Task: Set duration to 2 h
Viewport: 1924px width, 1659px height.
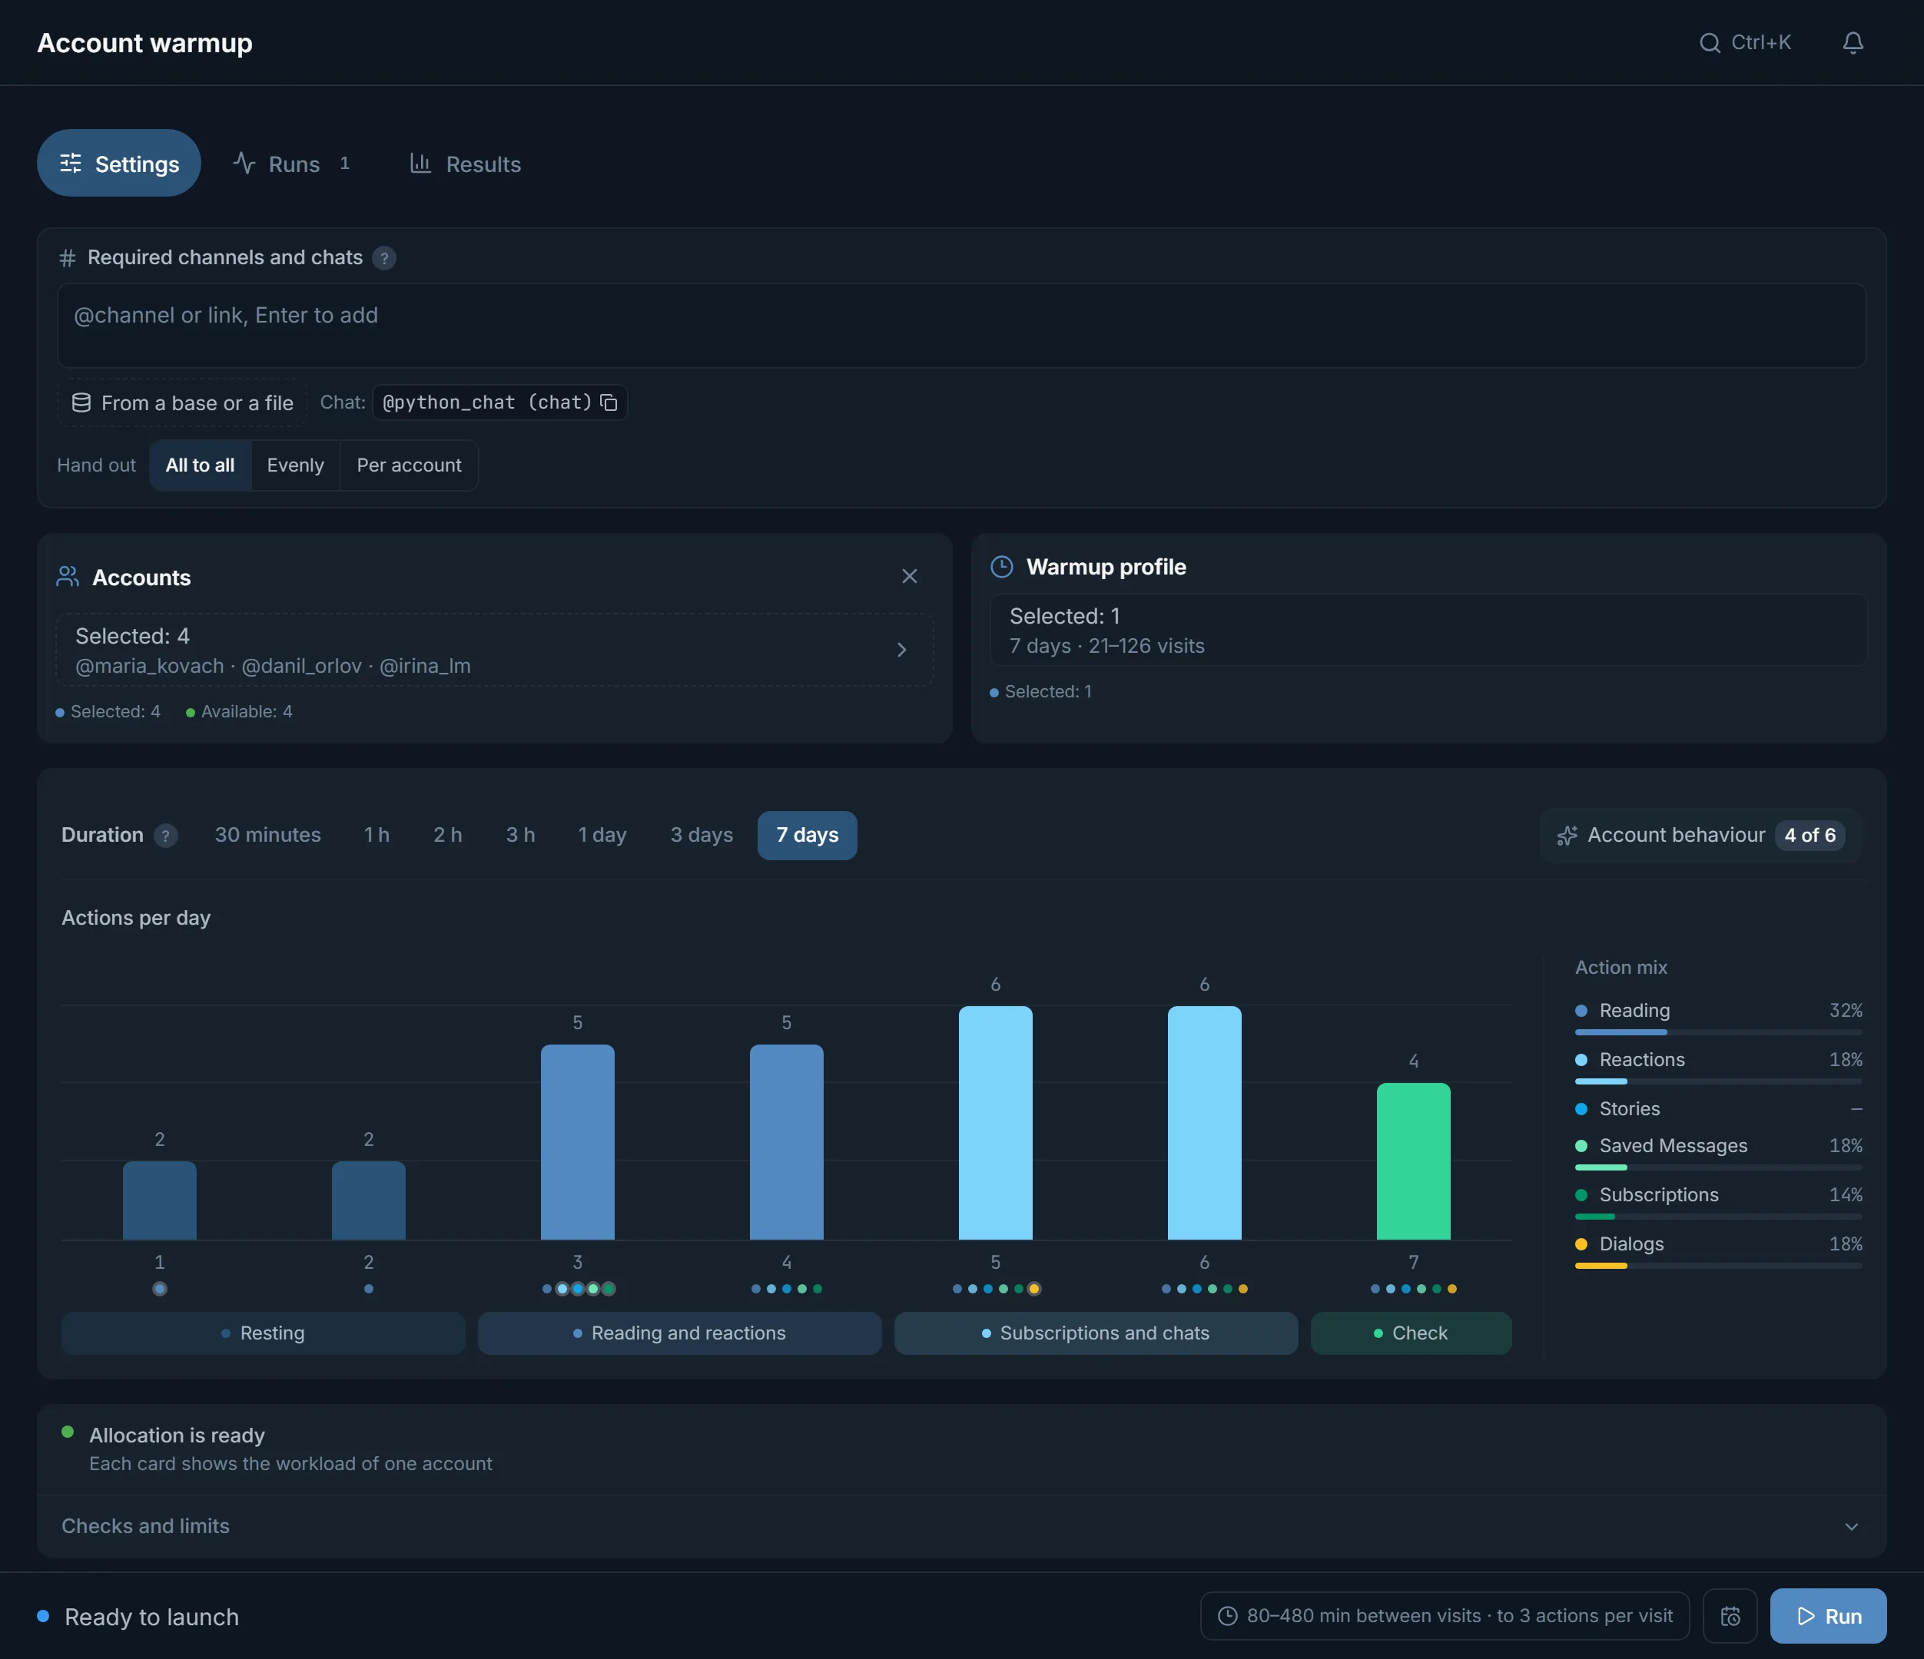Action: 447,836
